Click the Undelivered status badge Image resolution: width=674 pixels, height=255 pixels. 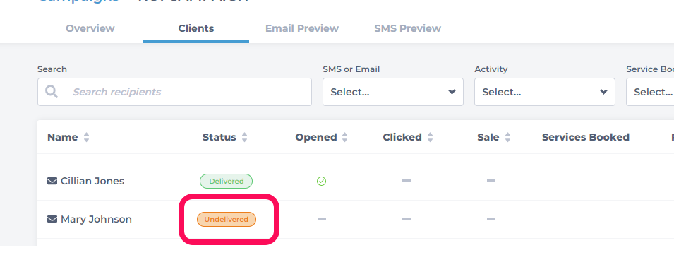pos(227,219)
